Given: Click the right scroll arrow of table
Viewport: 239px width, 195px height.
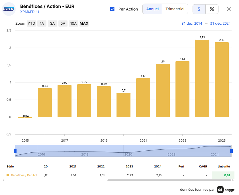Looking at the screenshot, I should click(233, 180).
